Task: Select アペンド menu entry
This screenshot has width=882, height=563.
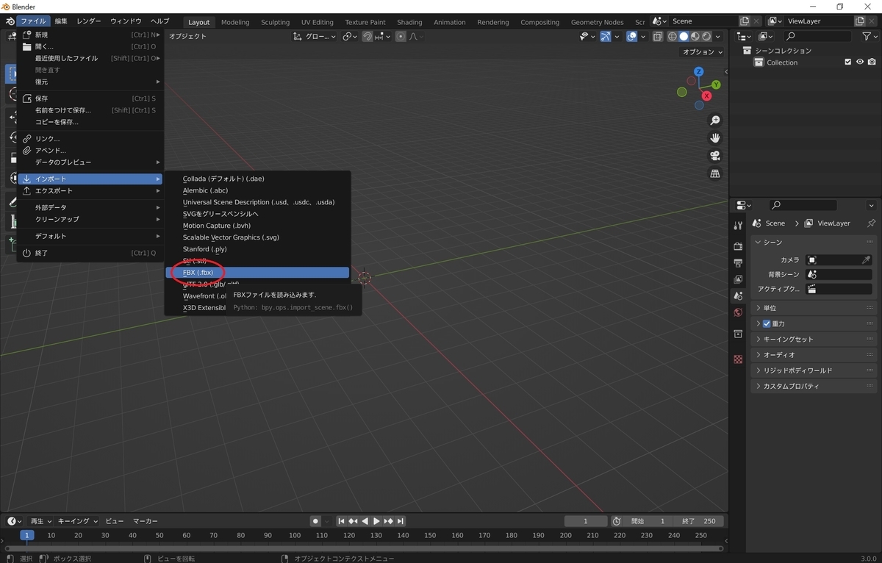Action: (x=90, y=151)
